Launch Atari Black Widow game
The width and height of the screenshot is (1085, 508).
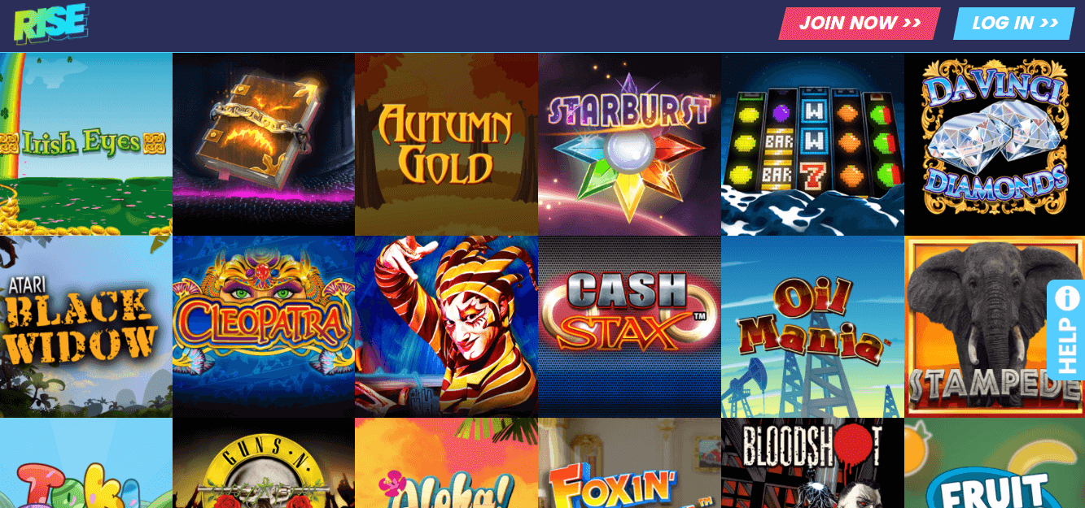point(85,327)
